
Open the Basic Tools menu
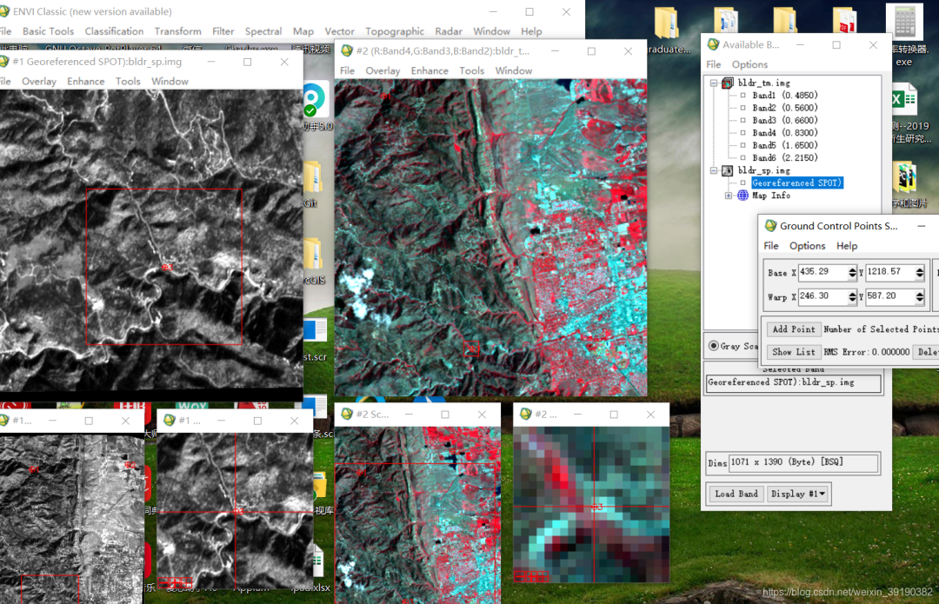coord(48,31)
